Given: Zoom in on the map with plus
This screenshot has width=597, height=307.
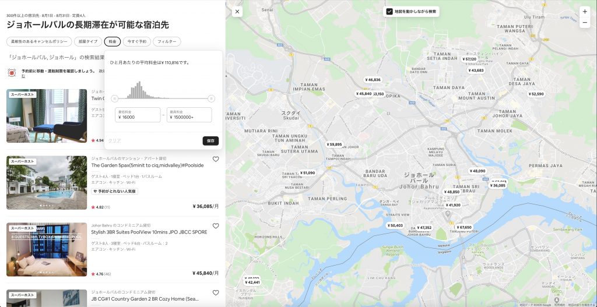Looking at the screenshot, I should click(x=585, y=12).
